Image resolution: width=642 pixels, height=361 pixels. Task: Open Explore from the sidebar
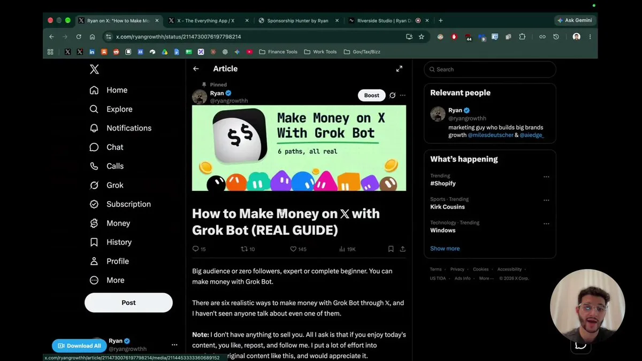[x=111, y=109]
